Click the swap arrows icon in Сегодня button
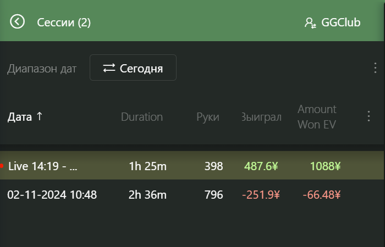 click(x=109, y=68)
